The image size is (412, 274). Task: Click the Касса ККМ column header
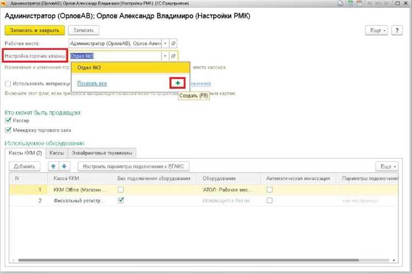click(80, 178)
